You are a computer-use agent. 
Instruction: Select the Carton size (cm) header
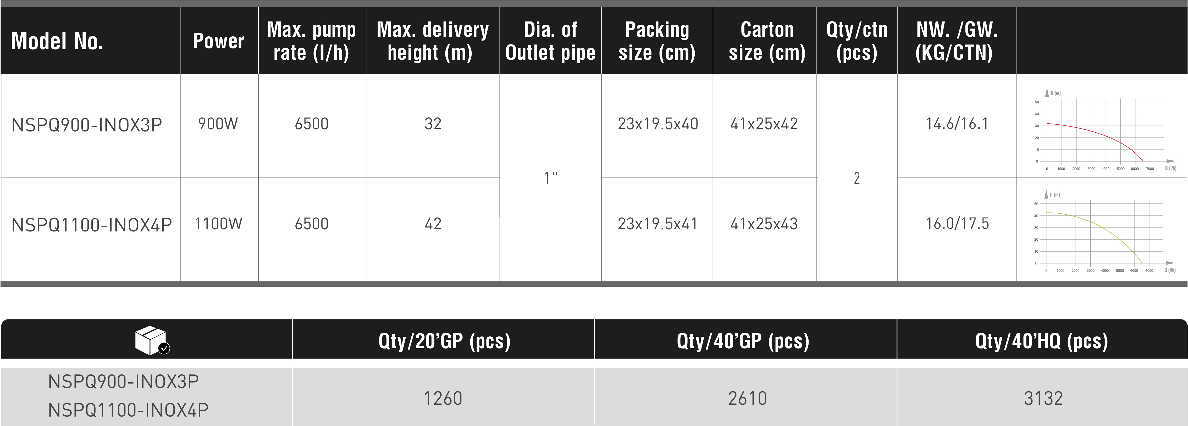(767, 41)
